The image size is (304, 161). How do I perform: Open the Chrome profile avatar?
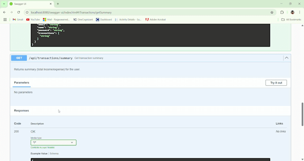[292, 12]
